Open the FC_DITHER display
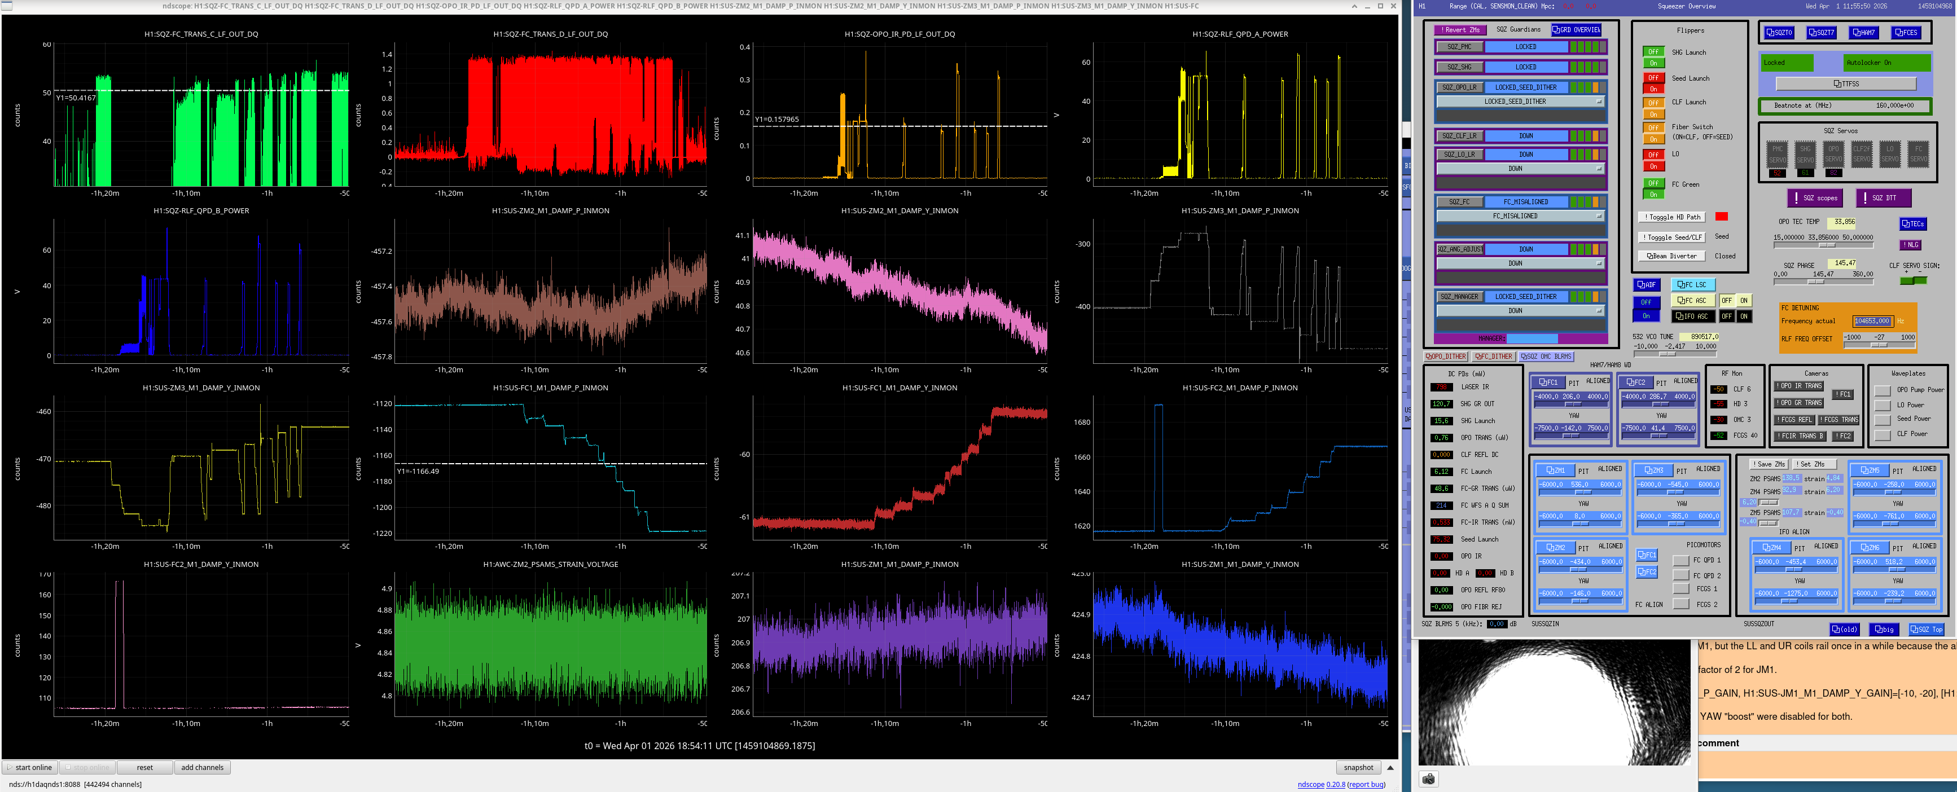 click(1494, 357)
